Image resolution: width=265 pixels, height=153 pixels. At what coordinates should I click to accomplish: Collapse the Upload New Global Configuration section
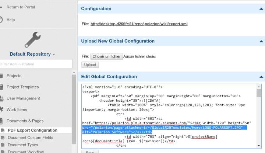pyautogui.click(x=261, y=41)
